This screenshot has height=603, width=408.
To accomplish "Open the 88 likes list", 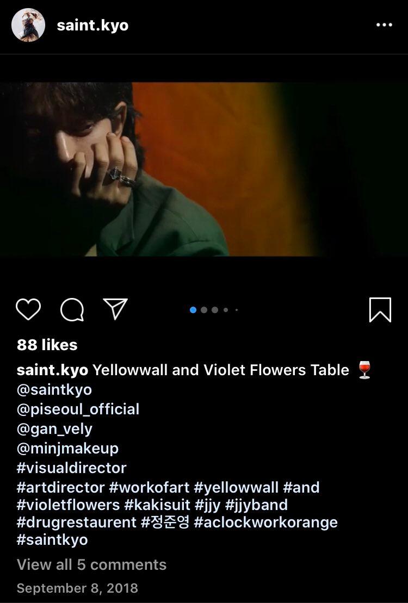I will coord(46,345).
